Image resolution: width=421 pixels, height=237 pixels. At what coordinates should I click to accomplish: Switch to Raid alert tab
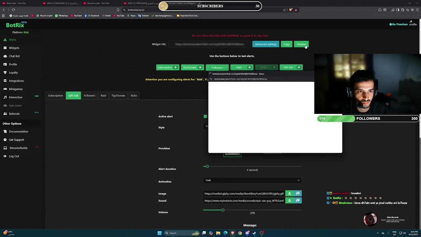103,95
